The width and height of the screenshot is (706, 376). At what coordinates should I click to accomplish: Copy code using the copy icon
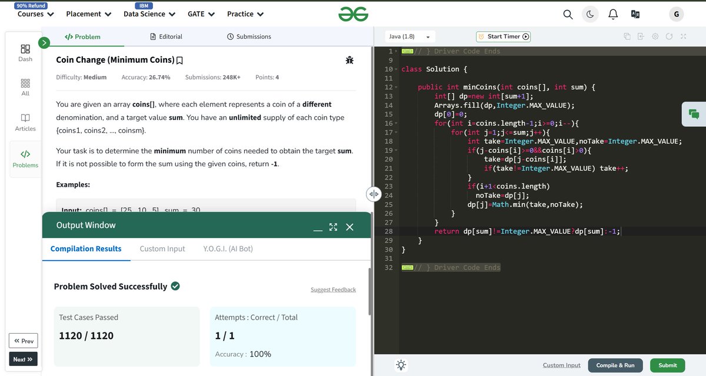pyautogui.click(x=627, y=36)
